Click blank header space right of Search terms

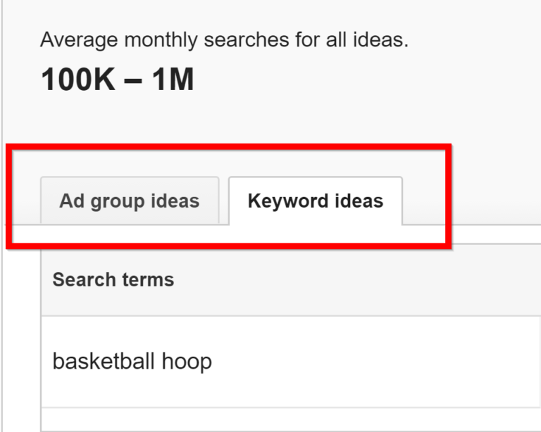pos(357,279)
